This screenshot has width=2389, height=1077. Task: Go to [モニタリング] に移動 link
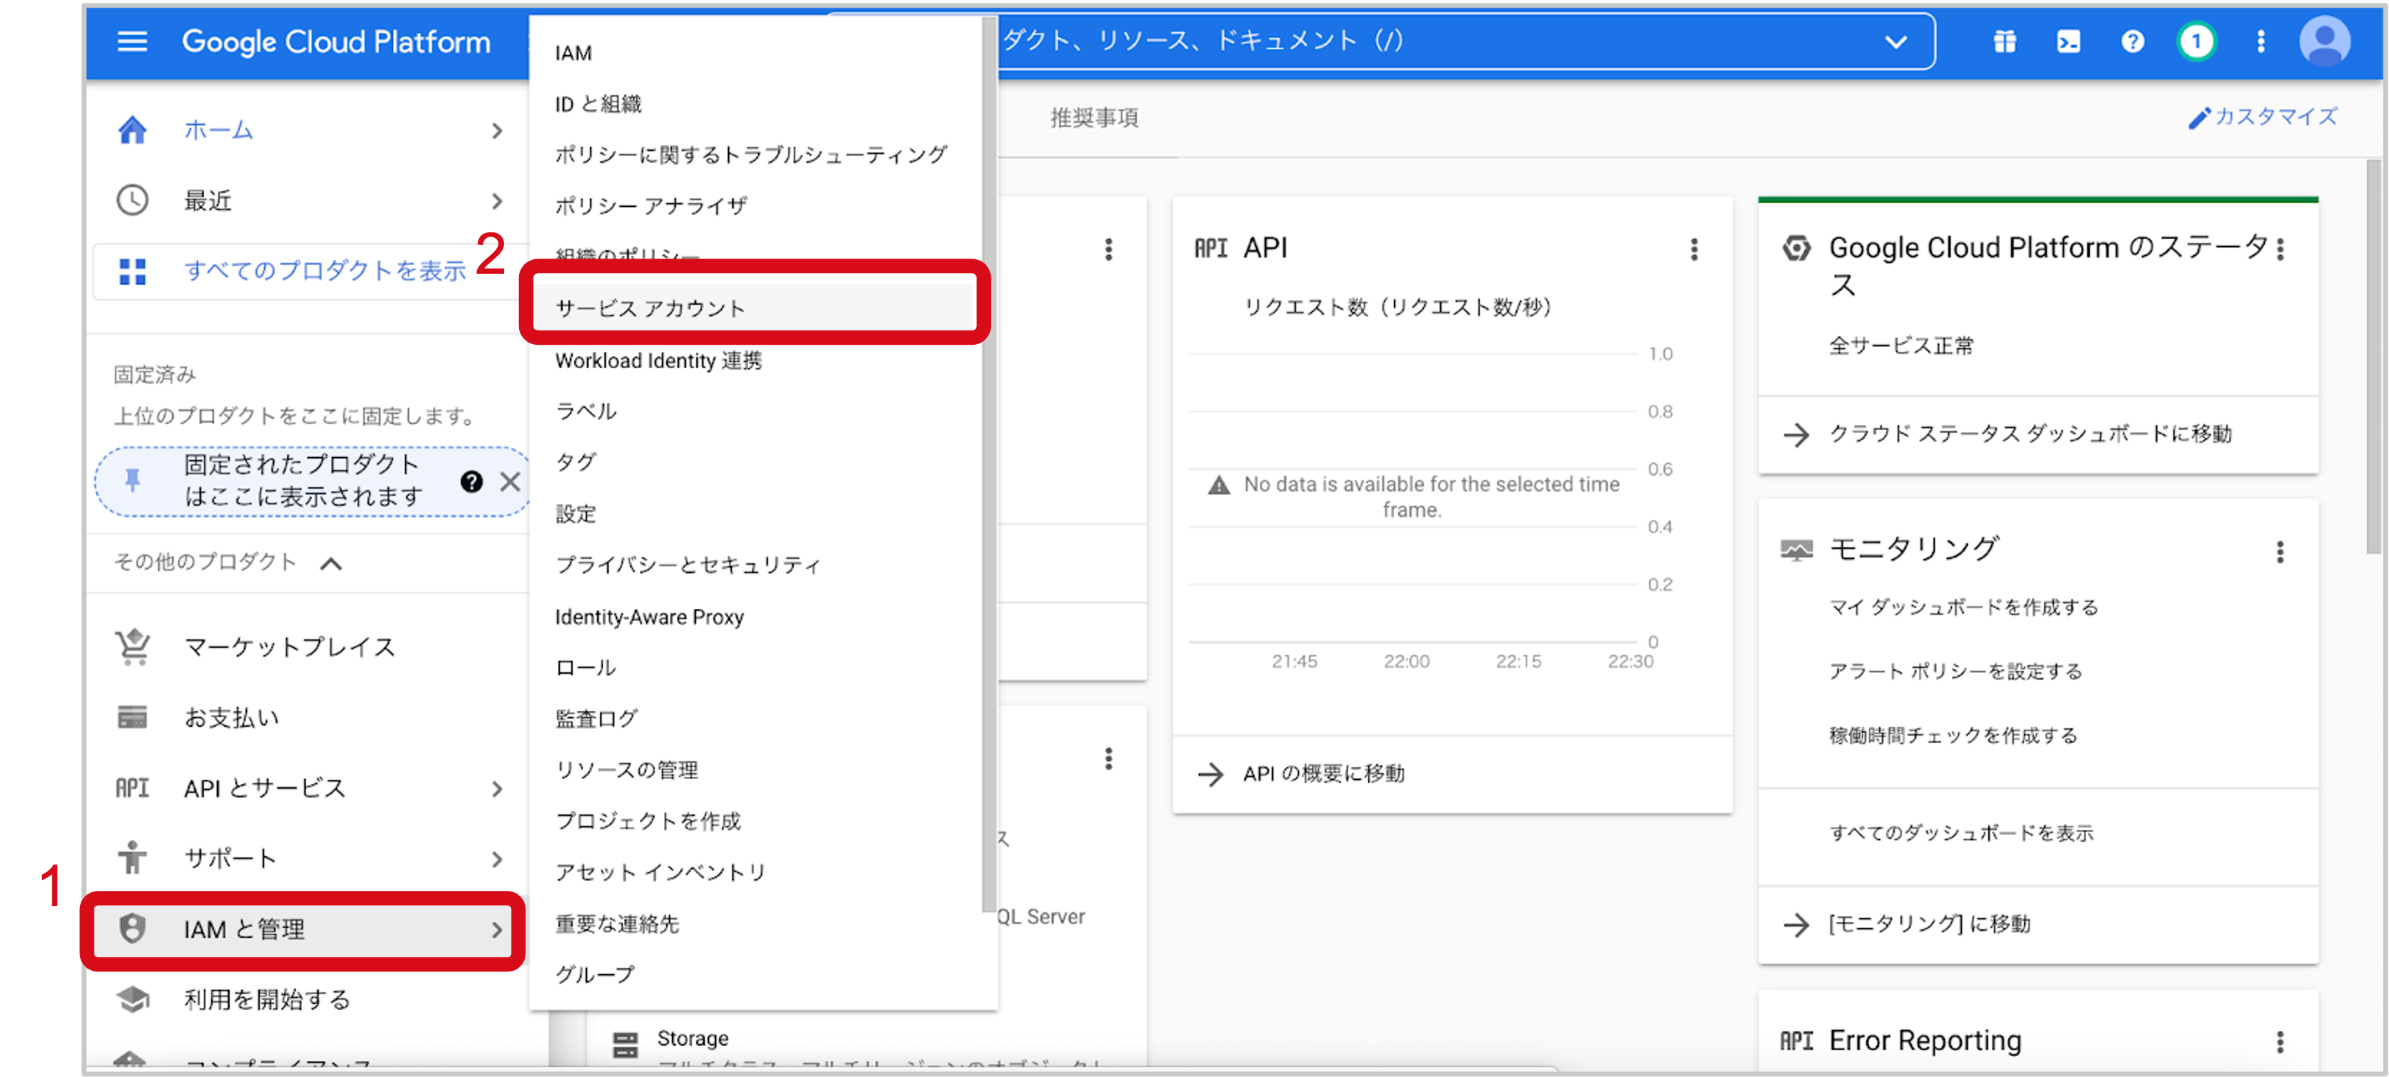[1929, 924]
